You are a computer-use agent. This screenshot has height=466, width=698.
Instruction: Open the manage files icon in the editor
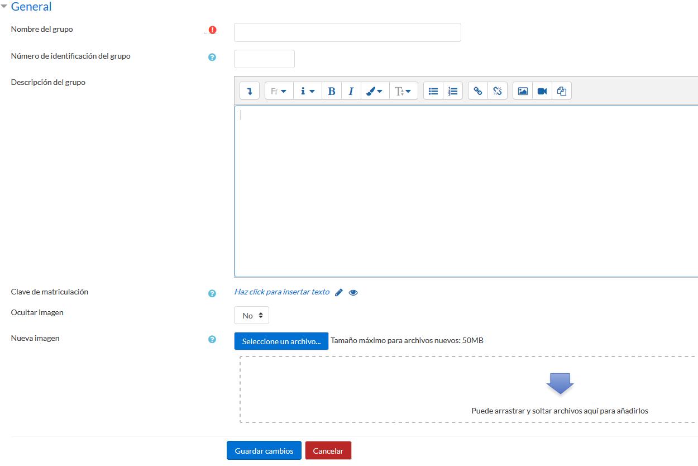tap(562, 91)
